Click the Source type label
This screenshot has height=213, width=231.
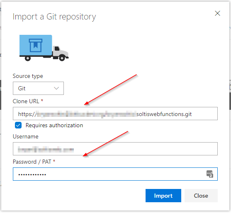(x=28, y=76)
